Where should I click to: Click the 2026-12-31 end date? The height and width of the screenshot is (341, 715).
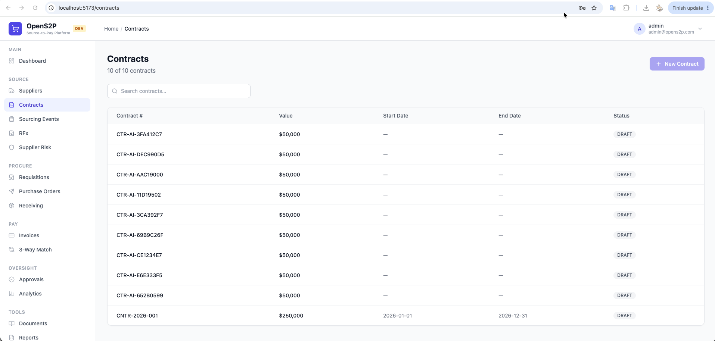[513, 316]
